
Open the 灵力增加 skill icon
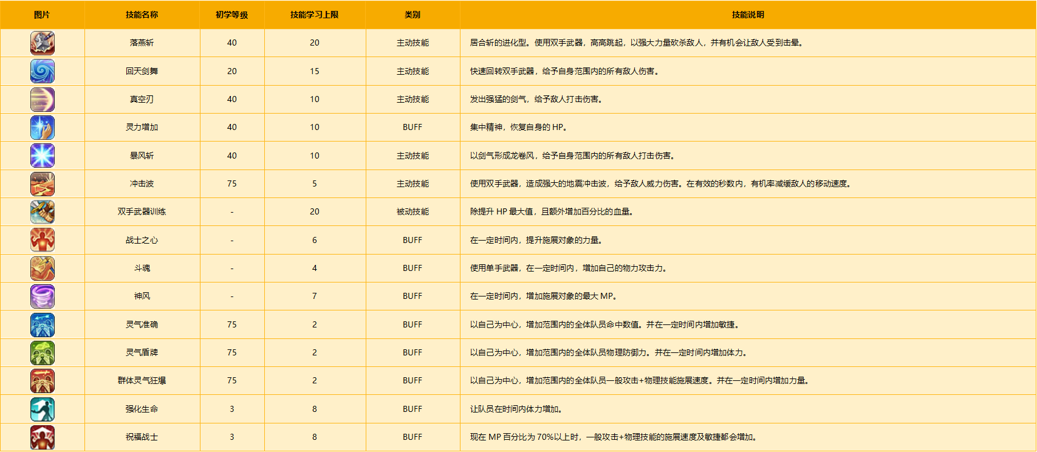click(43, 128)
